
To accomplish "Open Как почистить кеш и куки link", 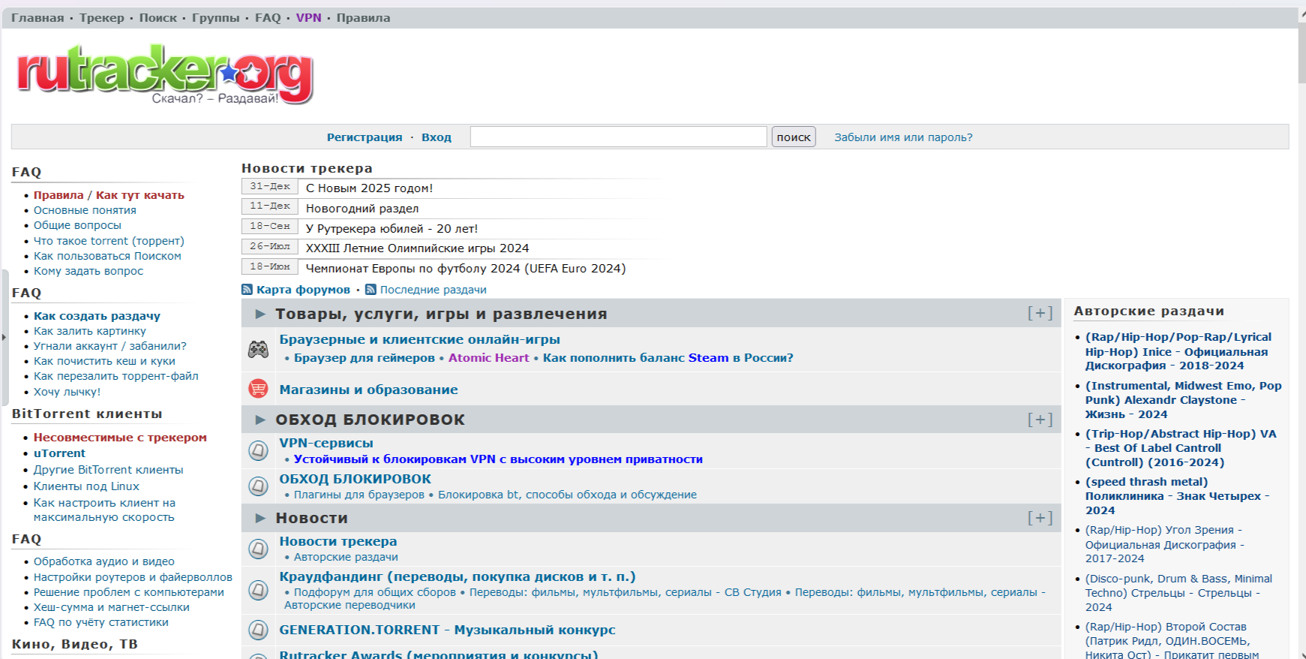I will (x=104, y=361).
